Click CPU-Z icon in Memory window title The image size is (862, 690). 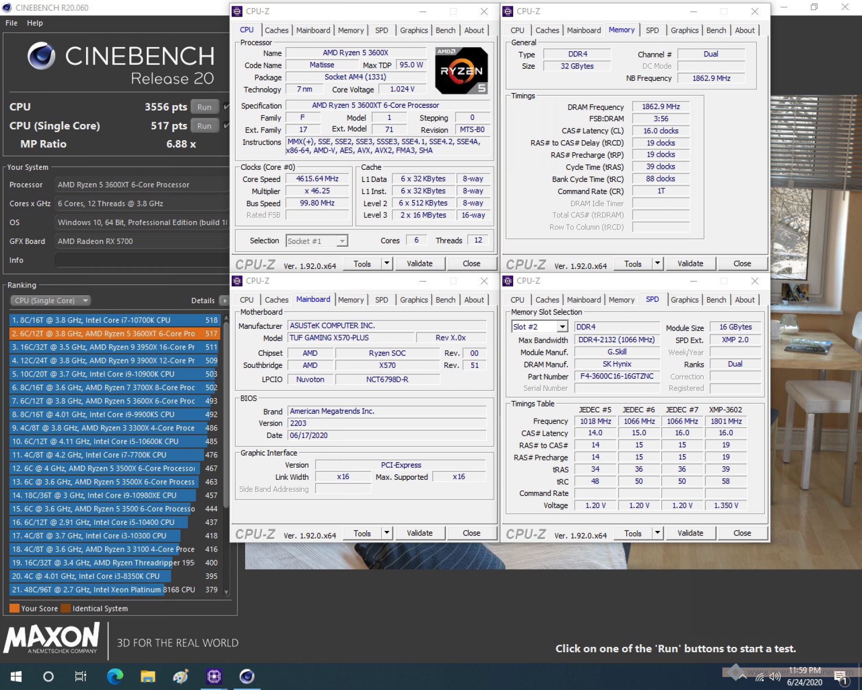[508, 11]
